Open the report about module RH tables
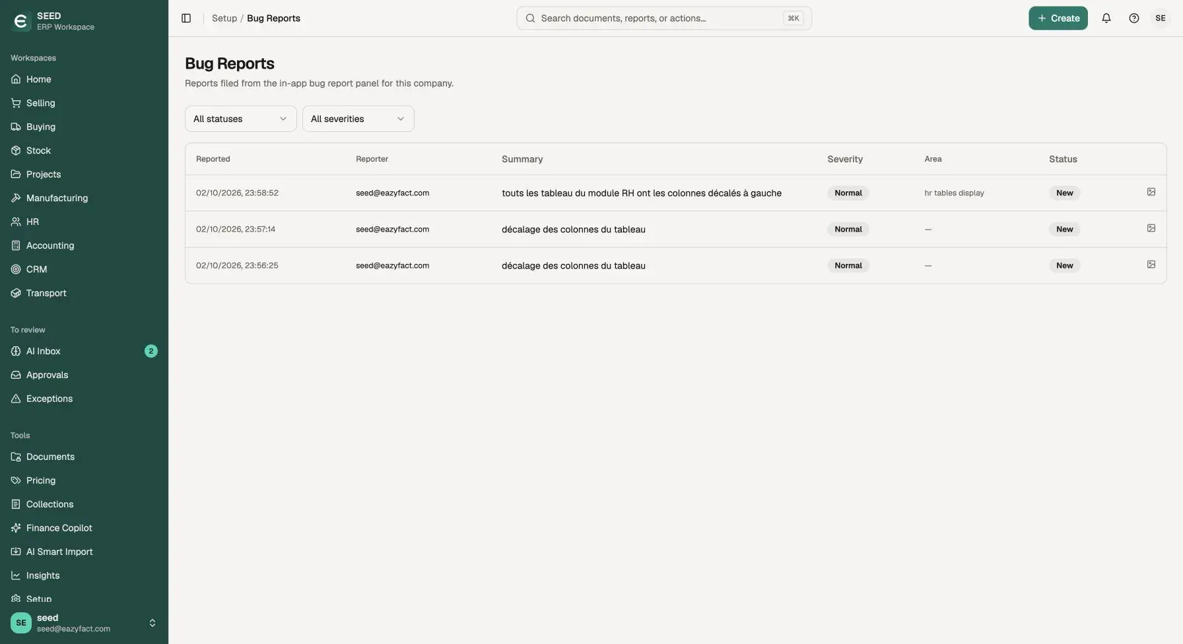The height and width of the screenshot is (644, 1183). [x=675, y=193]
